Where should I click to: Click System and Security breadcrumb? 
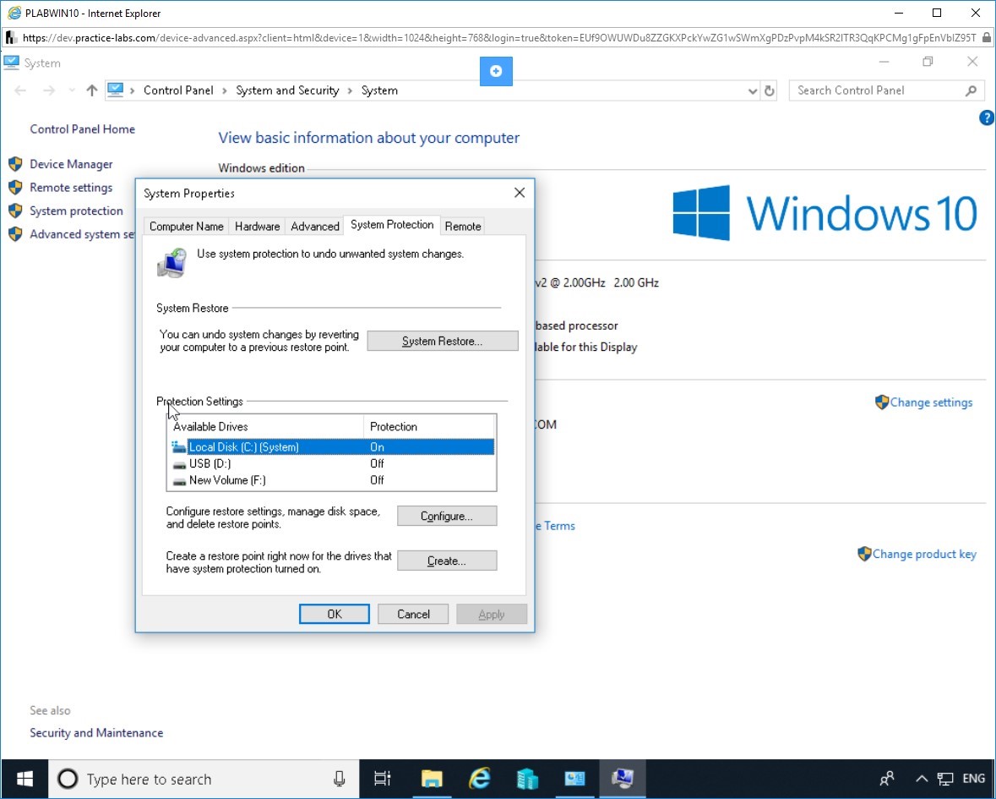point(287,90)
